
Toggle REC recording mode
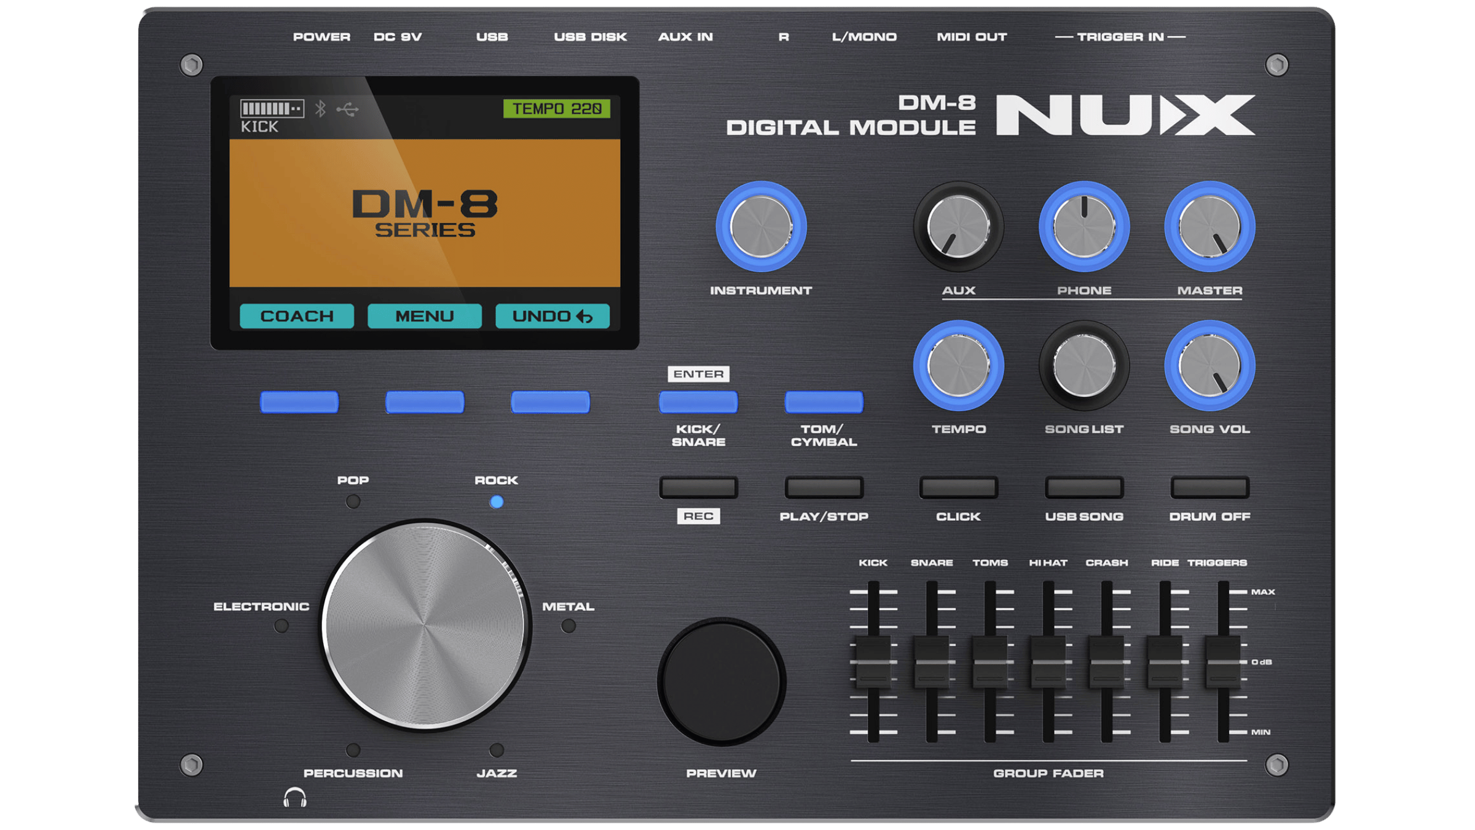(x=698, y=486)
